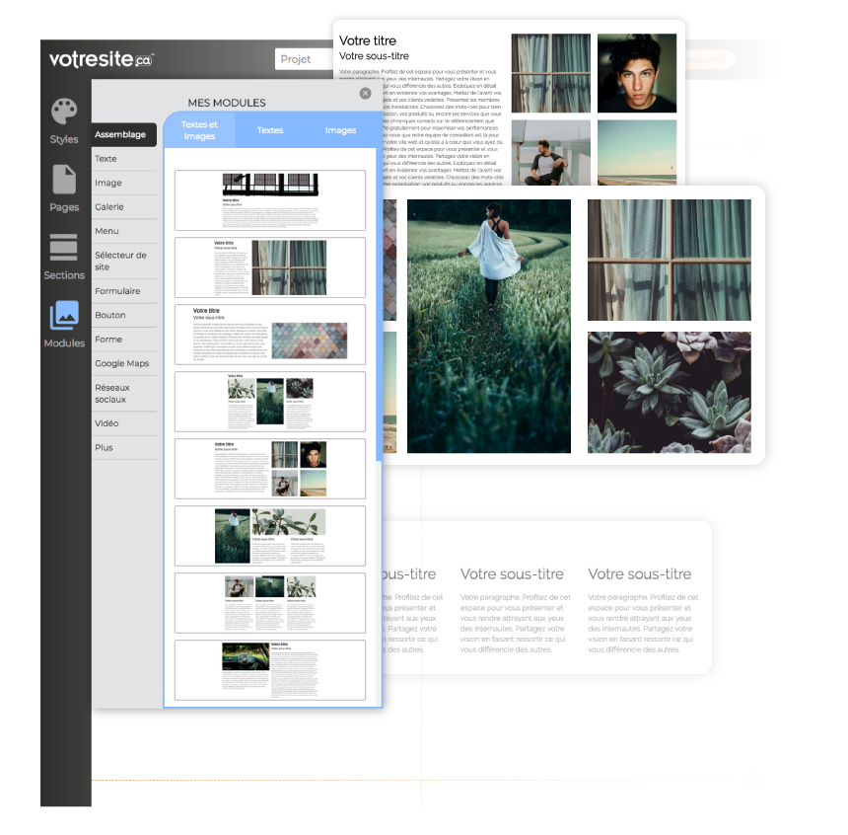Open the Pages document icon

(64, 179)
